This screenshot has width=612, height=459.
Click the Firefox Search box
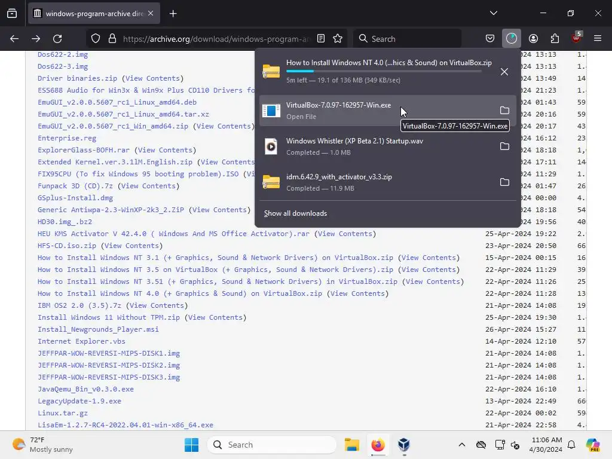pyautogui.click(x=407, y=39)
